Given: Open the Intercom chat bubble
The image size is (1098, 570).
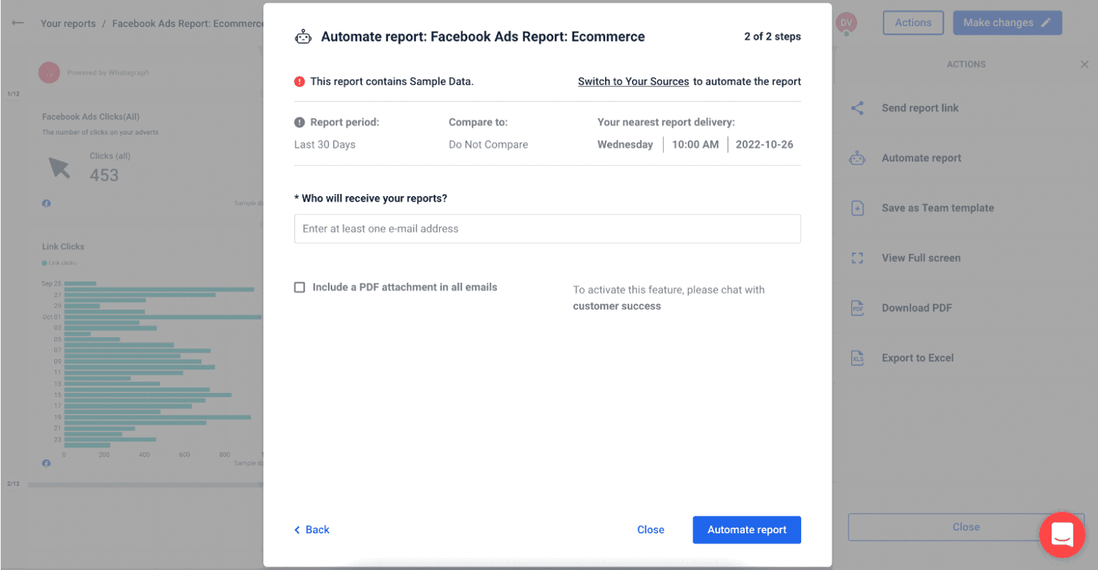Looking at the screenshot, I should (x=1061, y=535).
